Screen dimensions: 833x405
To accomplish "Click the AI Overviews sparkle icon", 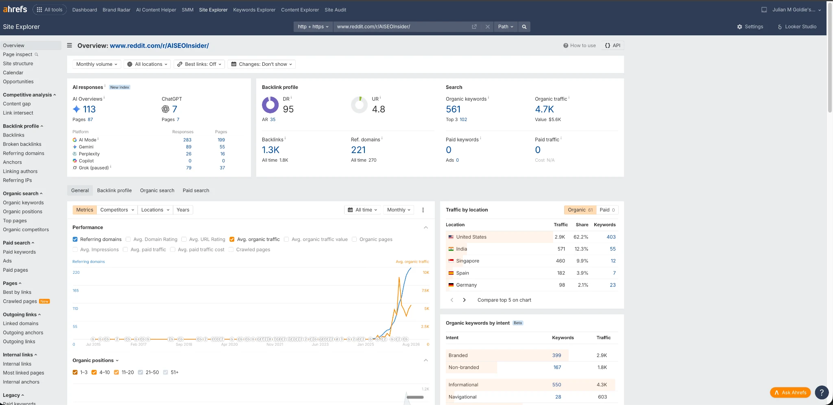I will pyautogui.click(x=76, y=109).
